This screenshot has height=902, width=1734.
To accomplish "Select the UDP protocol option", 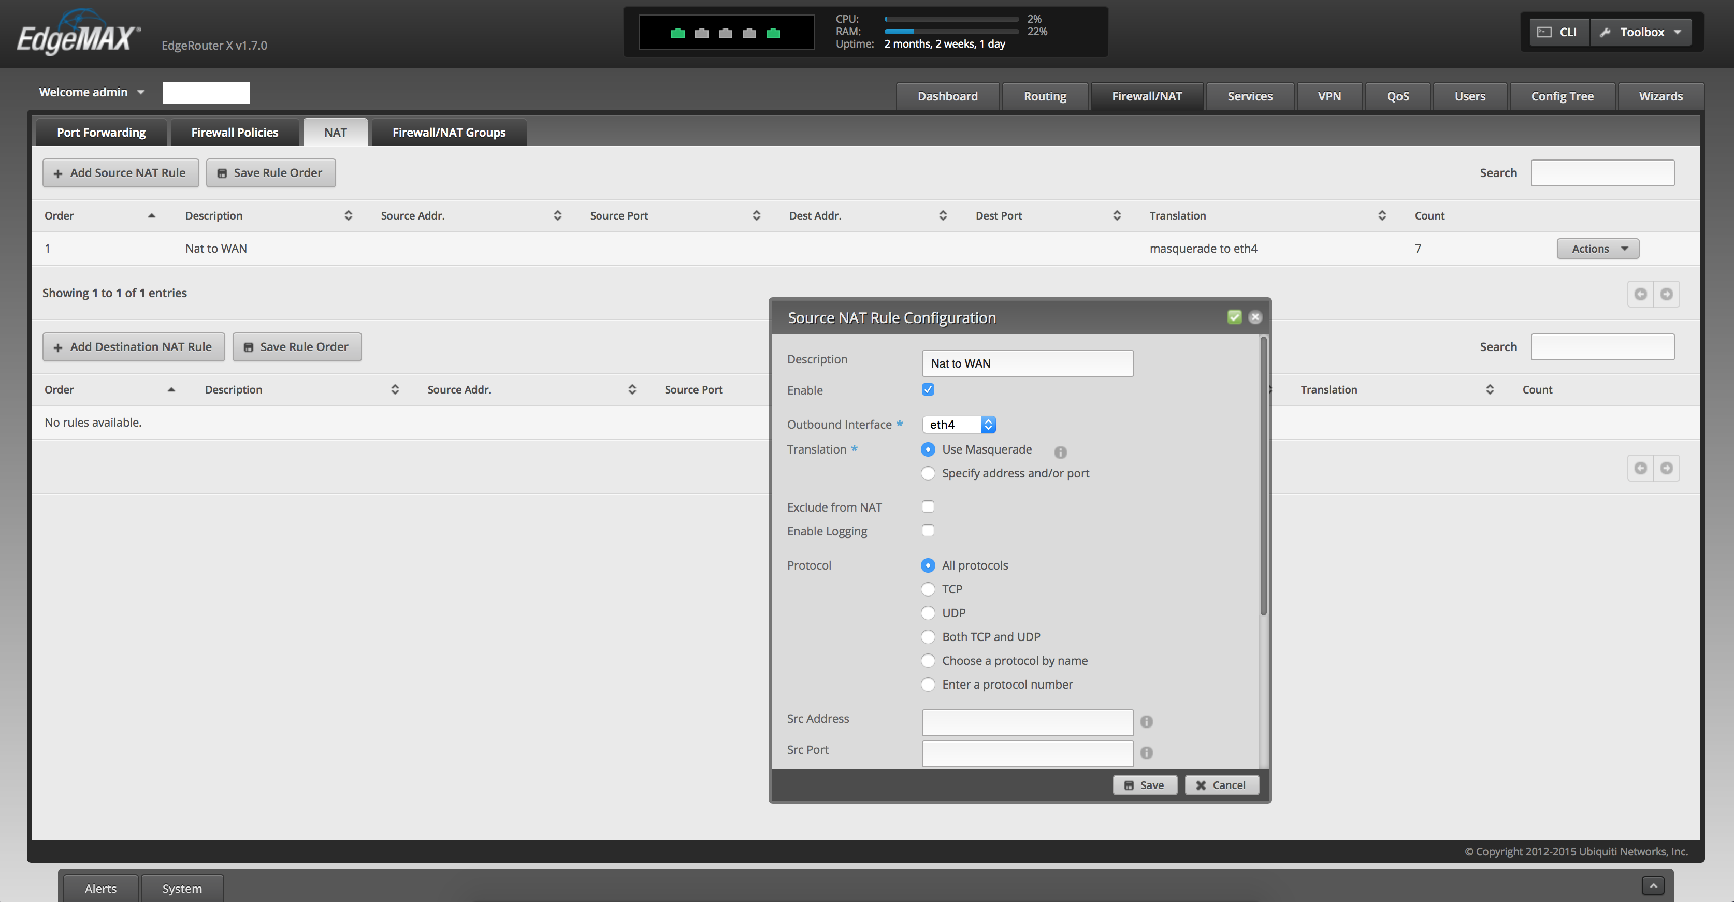I will (x=928, y=613).
